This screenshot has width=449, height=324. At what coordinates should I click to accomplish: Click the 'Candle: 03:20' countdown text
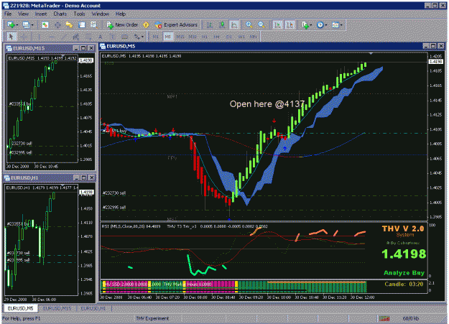click(404, 284)
